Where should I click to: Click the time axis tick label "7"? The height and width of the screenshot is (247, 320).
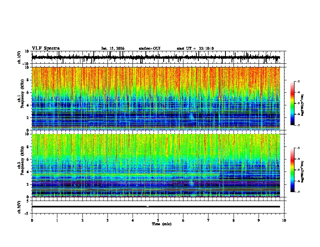[208, 220]
